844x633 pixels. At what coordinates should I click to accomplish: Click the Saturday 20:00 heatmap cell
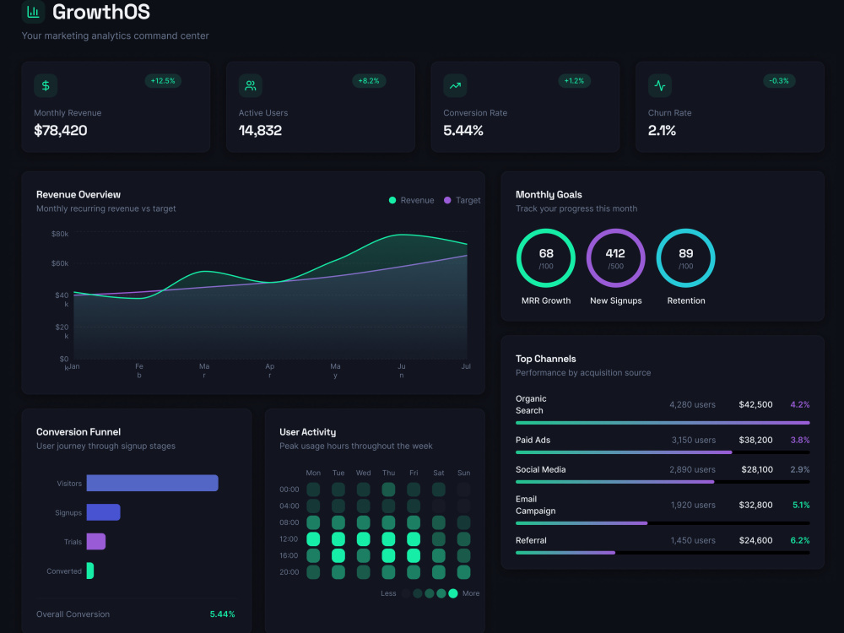pyautogui.click(x=439, y=571)
